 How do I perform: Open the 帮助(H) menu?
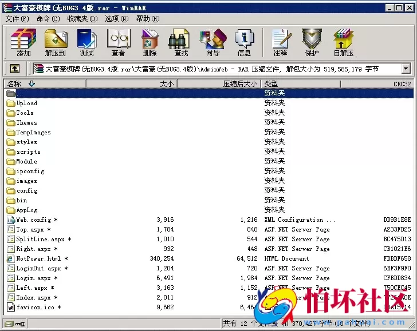[148, 19]
